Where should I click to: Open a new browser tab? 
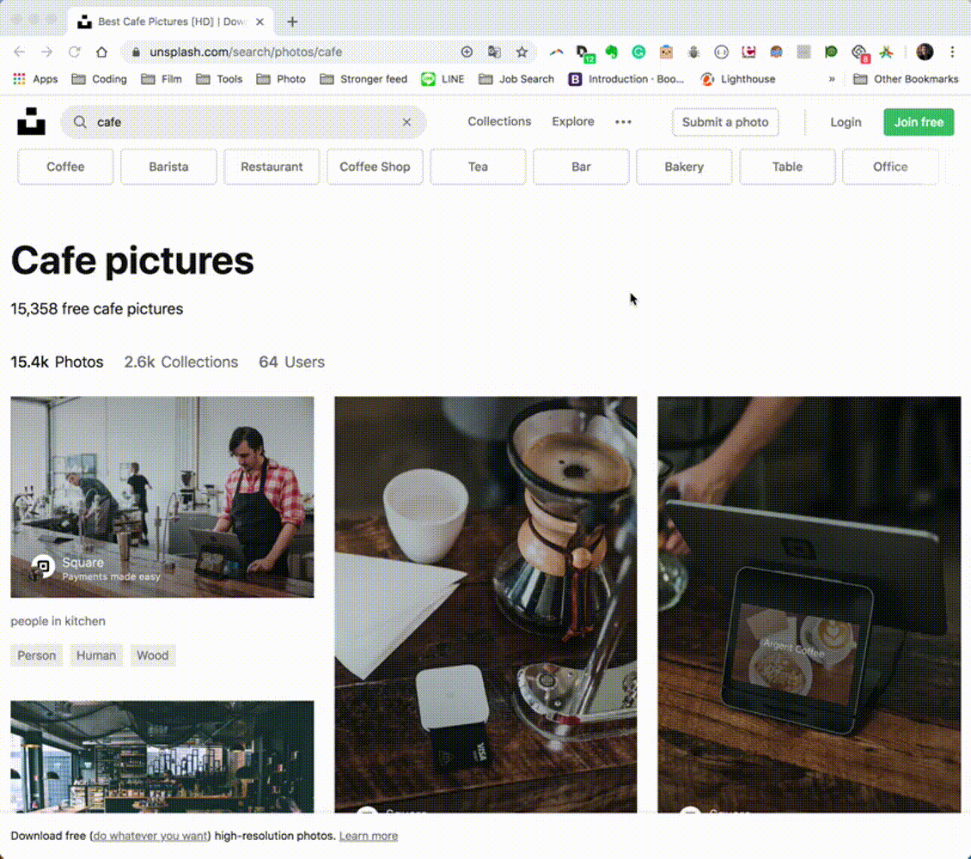(292, 21)
